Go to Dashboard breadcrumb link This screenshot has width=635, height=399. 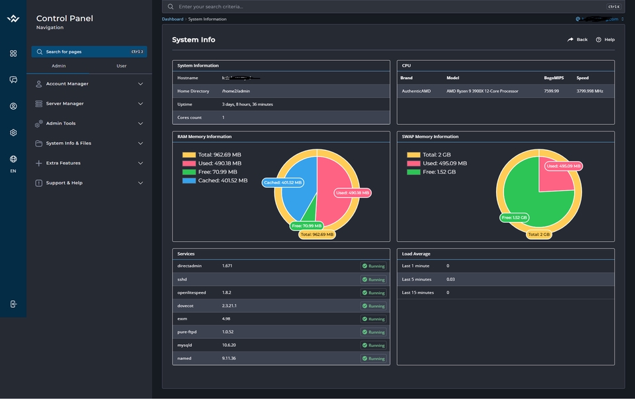173,19
